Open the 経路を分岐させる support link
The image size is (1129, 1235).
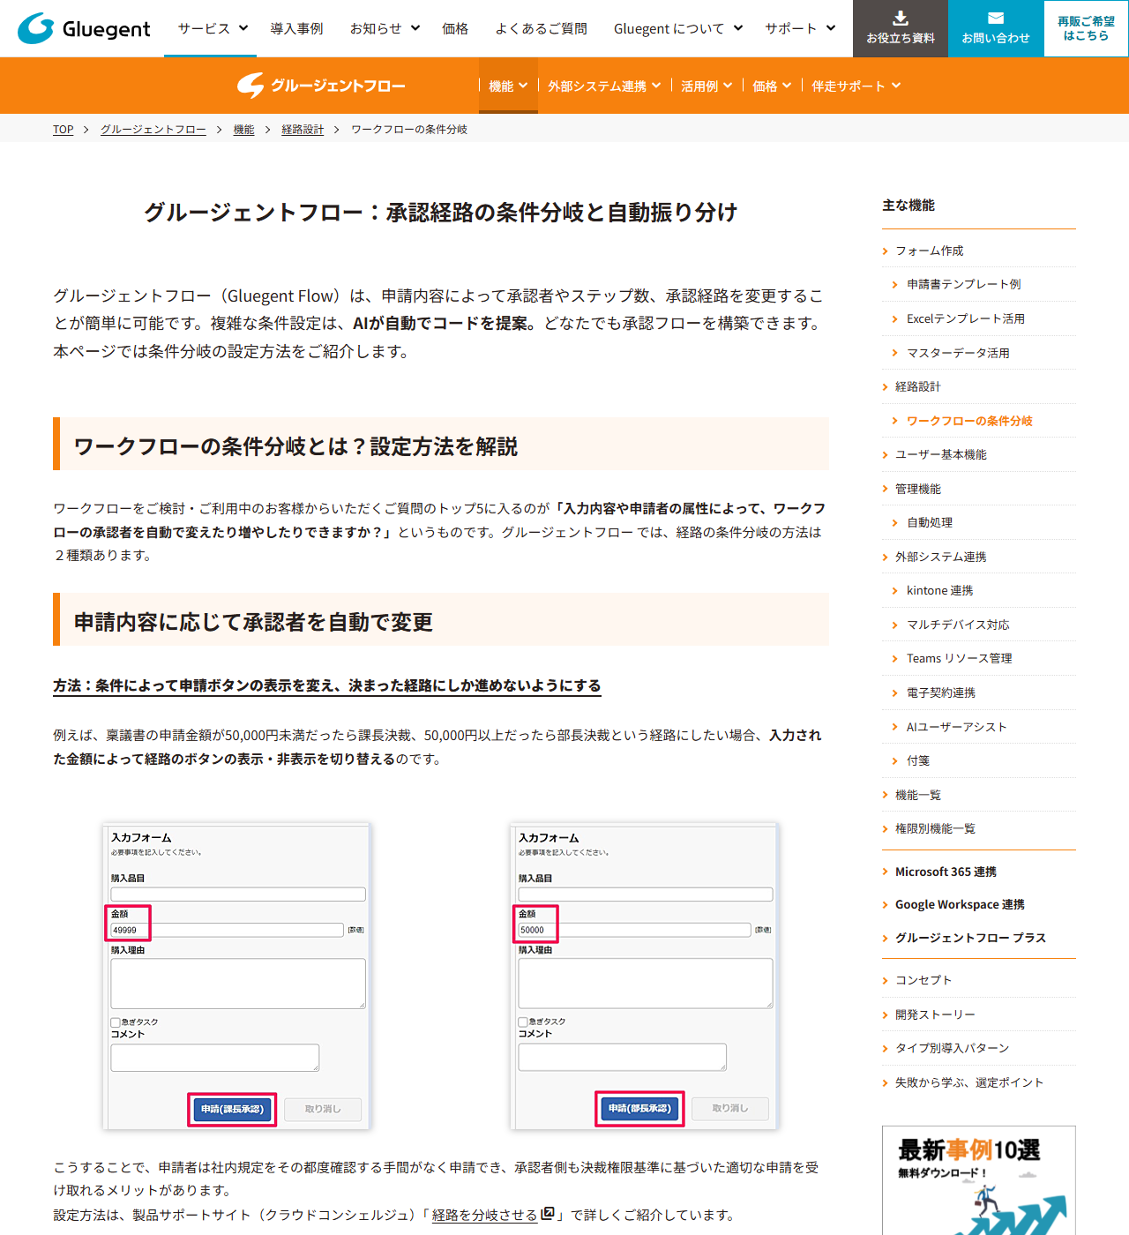pos(484,1215)
